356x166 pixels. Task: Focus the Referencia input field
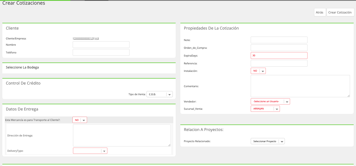coord(279,63)
